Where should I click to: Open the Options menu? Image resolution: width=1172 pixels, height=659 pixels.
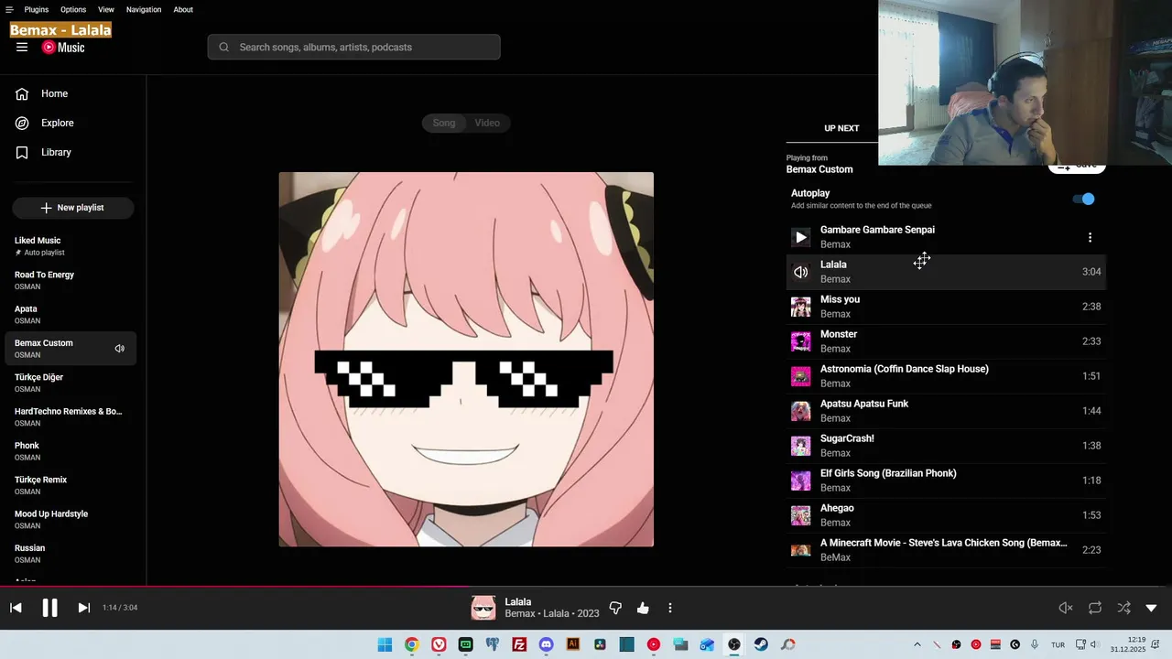pos(73,9)
